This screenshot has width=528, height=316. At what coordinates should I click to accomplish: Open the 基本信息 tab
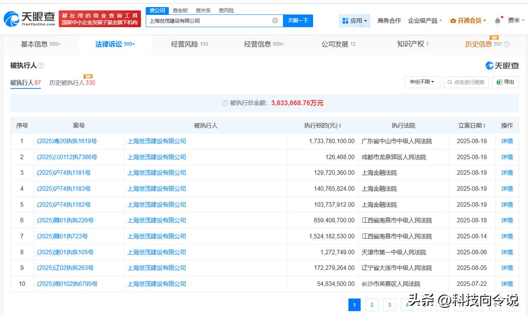pyautogui.click(x=41, y=44)
